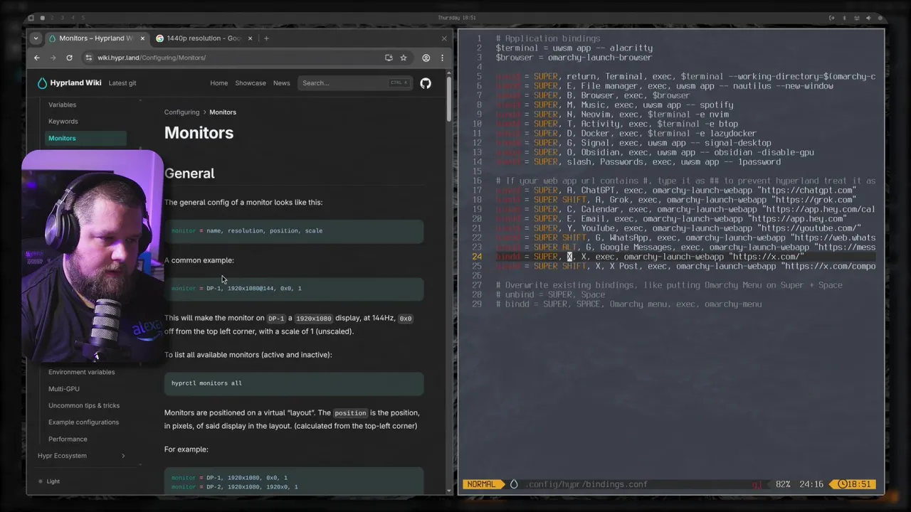Open the volume icon in top bar

pyautogui.click(x=868, y=18)
